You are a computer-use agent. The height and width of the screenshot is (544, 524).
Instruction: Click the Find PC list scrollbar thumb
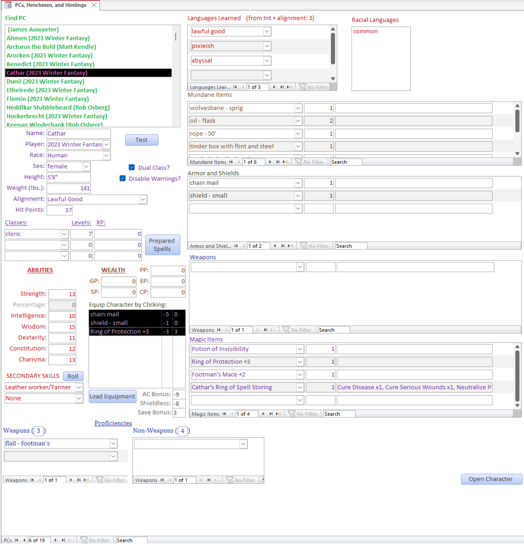176,37
